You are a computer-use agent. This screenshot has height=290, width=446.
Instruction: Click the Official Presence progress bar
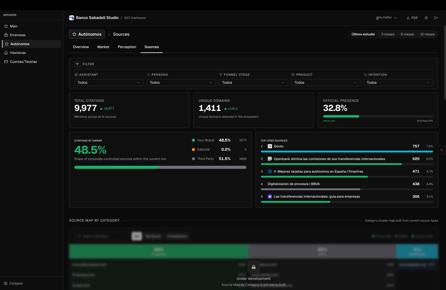378,116
